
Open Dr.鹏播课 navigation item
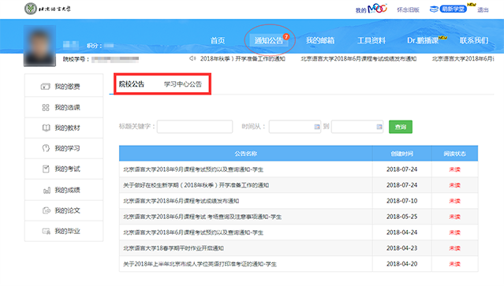423,40
